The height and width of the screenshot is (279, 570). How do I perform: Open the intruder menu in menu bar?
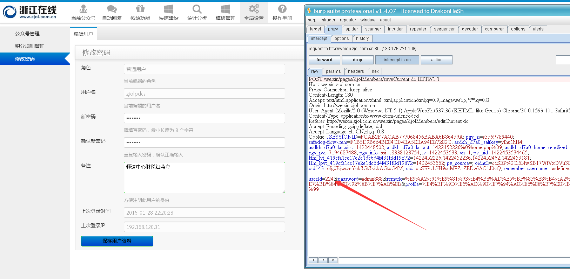pos(328,20)
